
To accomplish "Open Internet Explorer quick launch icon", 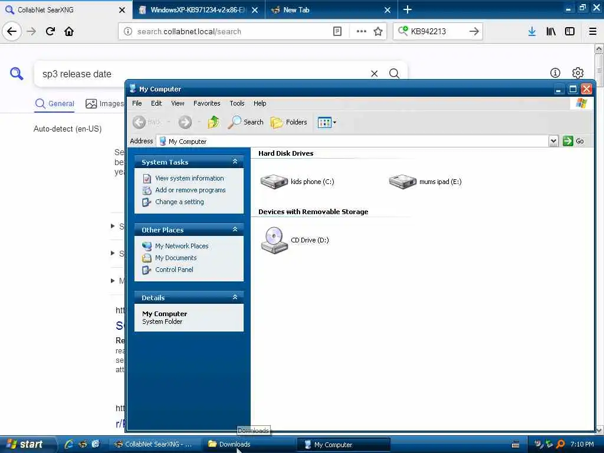I will [x=69, y=444].
